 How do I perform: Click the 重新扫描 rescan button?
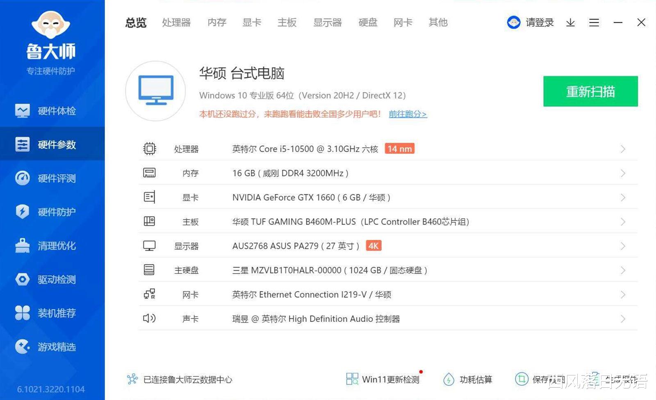coord(590,91)
